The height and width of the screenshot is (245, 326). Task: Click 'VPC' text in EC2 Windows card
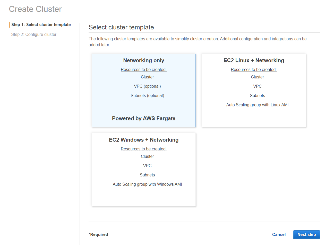147,166
